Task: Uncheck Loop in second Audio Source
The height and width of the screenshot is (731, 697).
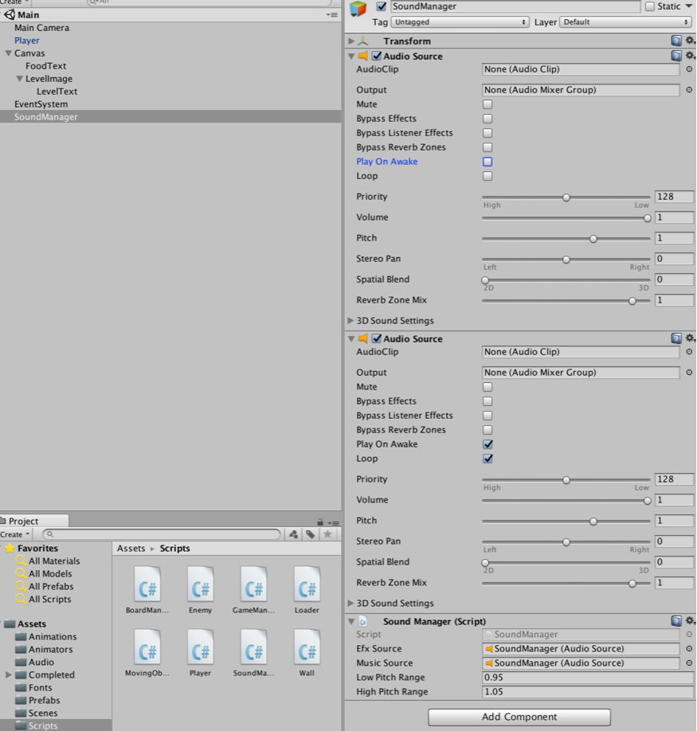Action: pos(488,459)
